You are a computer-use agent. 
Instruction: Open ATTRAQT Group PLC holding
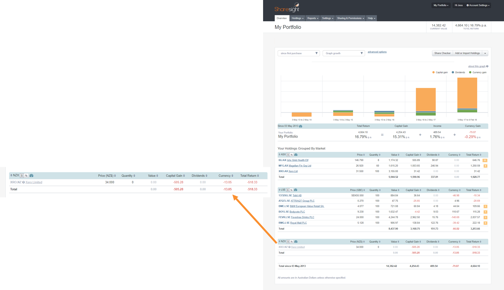point(302,201)
